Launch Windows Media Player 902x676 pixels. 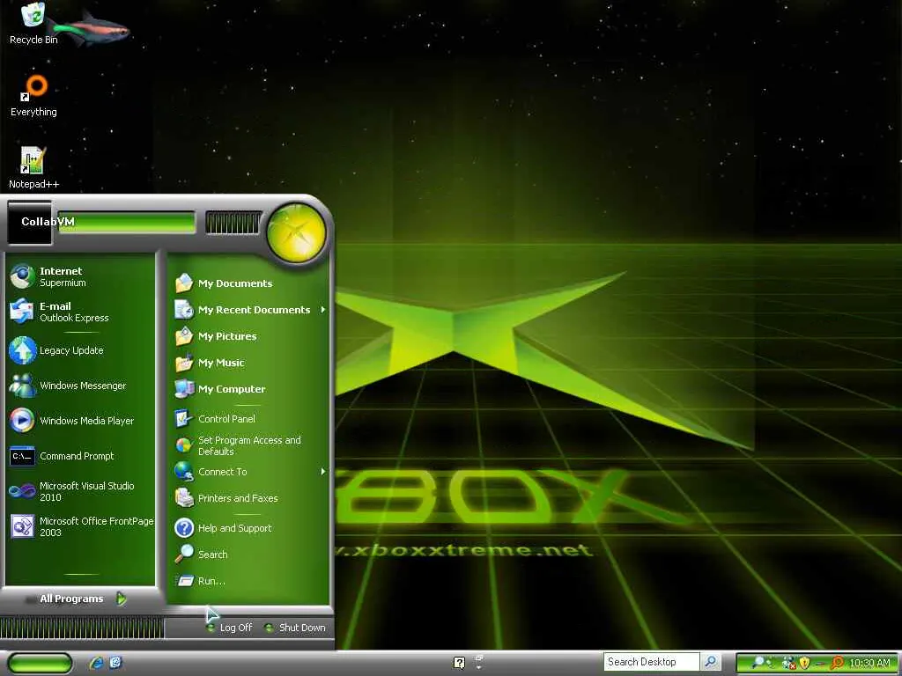tap(80, 420)
